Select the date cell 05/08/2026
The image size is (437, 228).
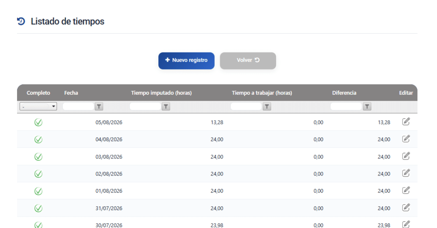click(109, 122)
